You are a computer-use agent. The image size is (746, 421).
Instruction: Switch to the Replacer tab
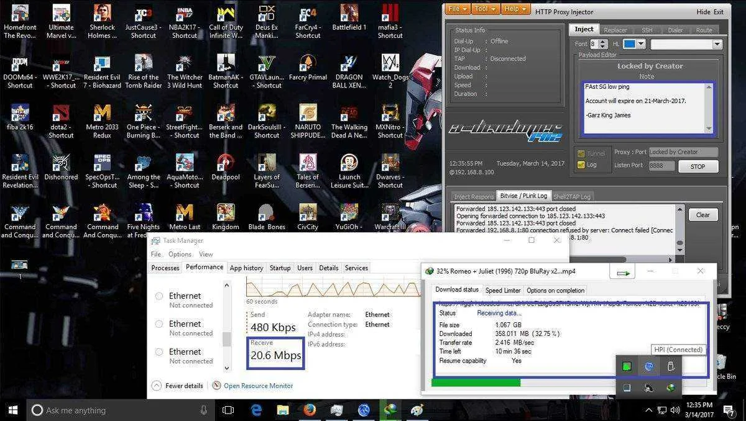[615, 30]
